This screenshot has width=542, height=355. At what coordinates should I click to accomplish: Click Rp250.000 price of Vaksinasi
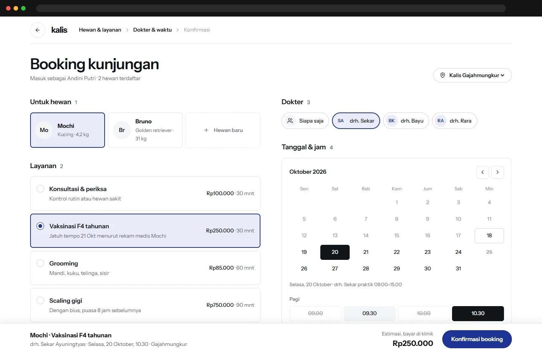pos(220,231)
